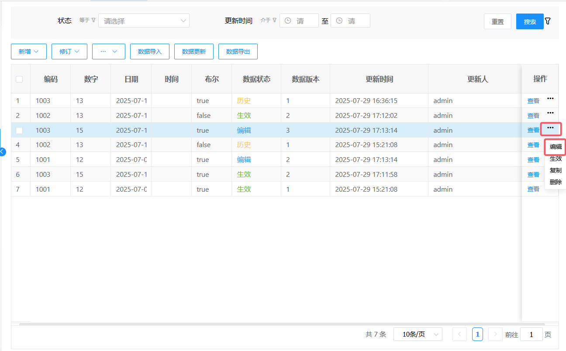Open more actions ellipsis for row 2
The width and height of the screenshot is (566, 351).
click(550, 113)
